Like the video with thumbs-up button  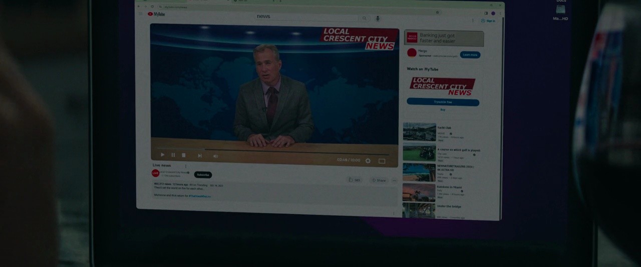(355, 179)
